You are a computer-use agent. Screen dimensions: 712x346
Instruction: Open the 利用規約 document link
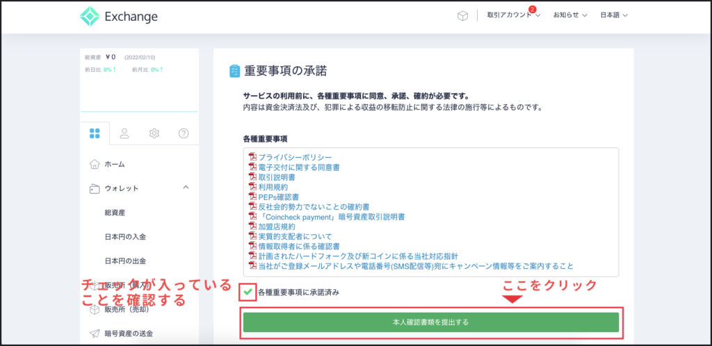point(275,187)
